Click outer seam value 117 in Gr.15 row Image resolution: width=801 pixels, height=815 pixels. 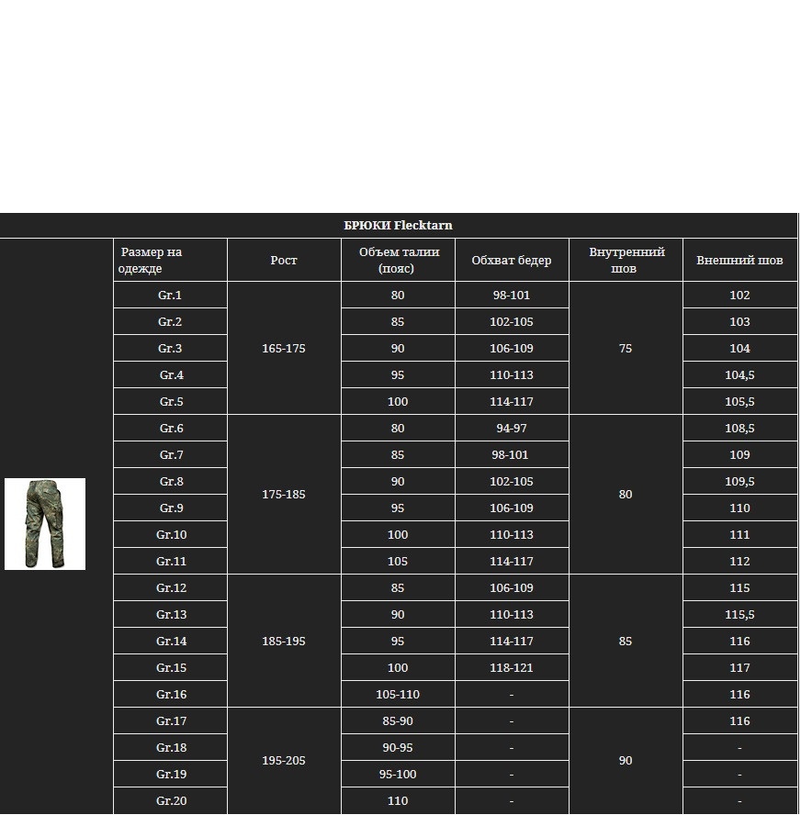pos(739,667)
